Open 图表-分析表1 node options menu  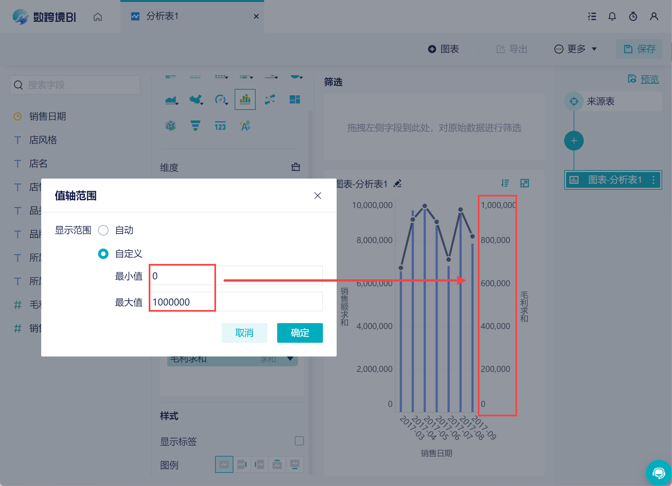[653, 180]
